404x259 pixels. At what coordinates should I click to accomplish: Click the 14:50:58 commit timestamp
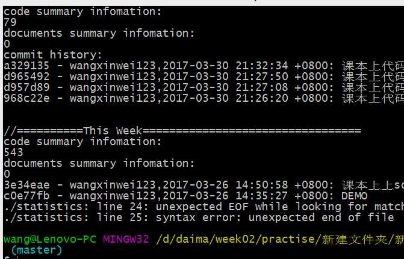(x=261, y=185)
